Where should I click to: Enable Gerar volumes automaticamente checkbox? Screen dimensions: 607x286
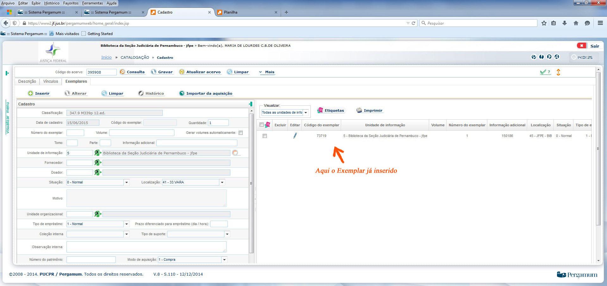(241, 133)
